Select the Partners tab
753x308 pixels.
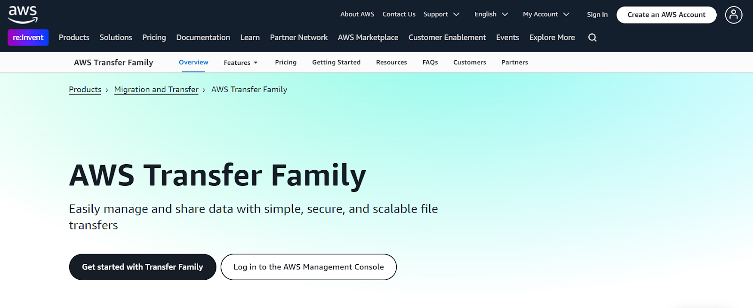(515, 62)
